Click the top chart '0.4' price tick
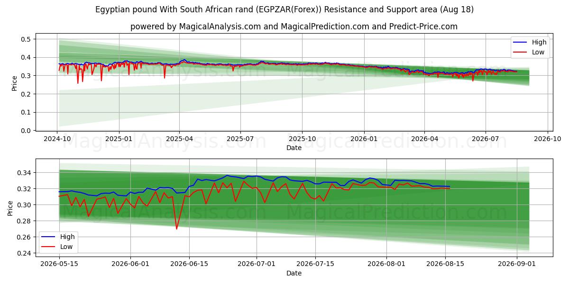Viewport: 569px width, 284px height. [x=26, y=57]
